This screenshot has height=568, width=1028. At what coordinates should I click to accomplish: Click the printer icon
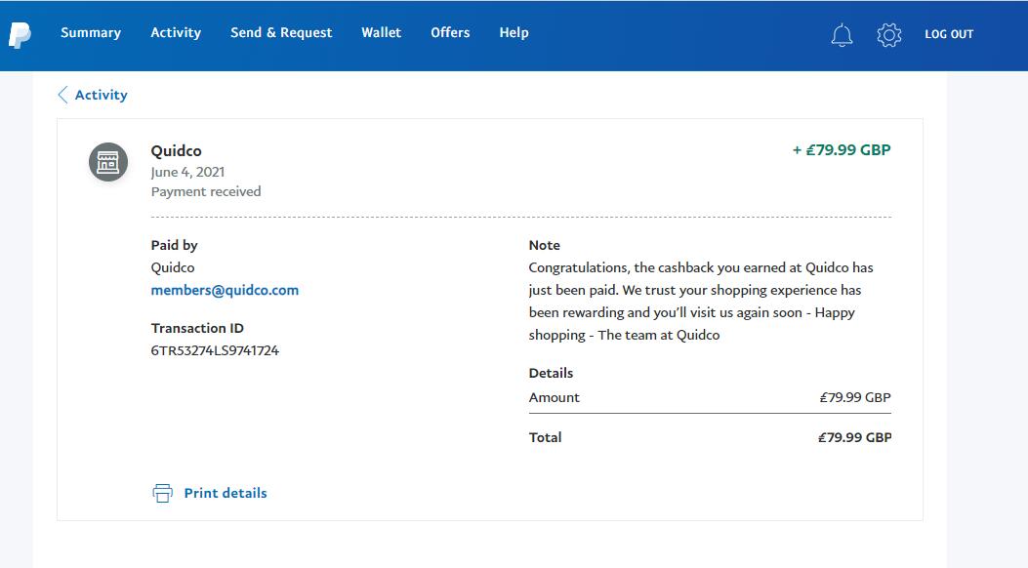(162, 493)
